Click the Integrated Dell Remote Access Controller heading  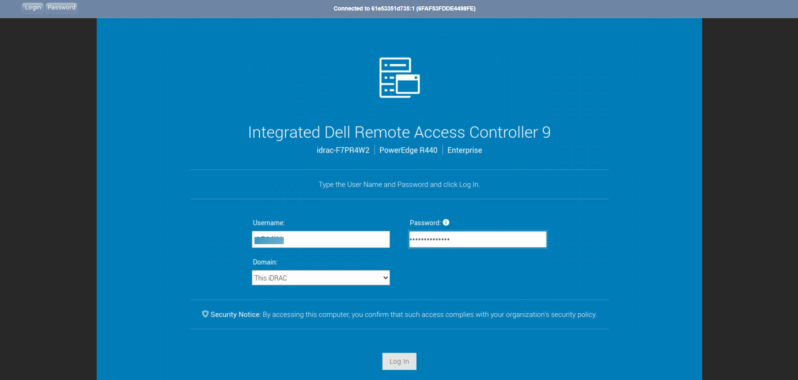click(x=399, y=132)
